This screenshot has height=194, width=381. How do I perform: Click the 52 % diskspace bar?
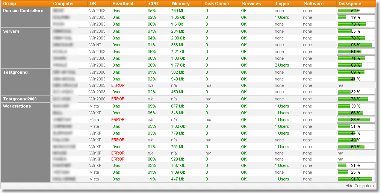356,11
